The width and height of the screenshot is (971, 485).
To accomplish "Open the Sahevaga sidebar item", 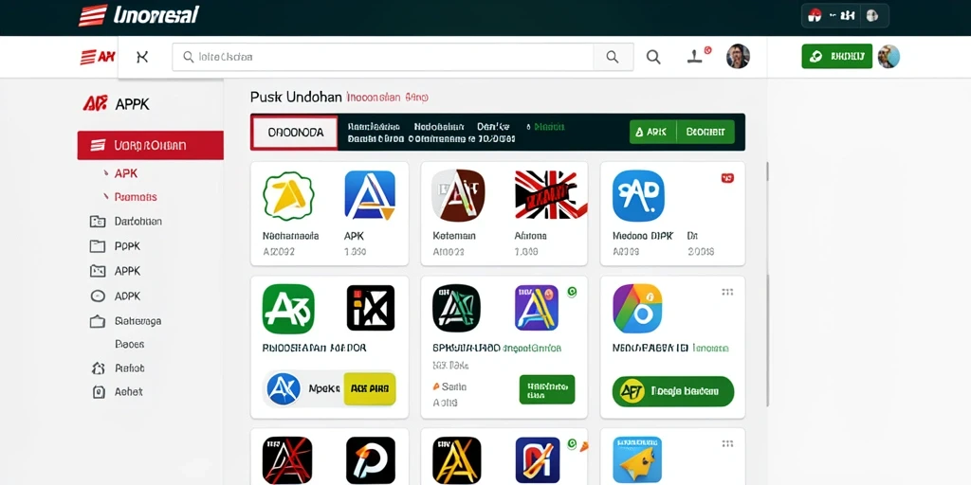I will [126, 321].
